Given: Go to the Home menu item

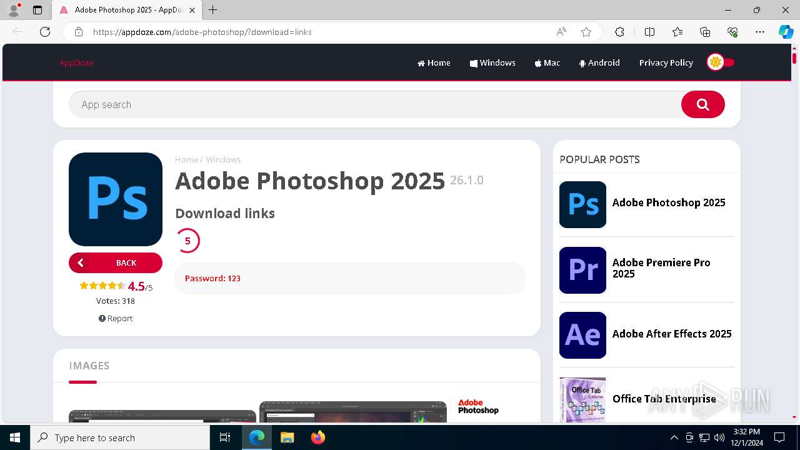Looking at the screenshot, I should pos(434,62).
